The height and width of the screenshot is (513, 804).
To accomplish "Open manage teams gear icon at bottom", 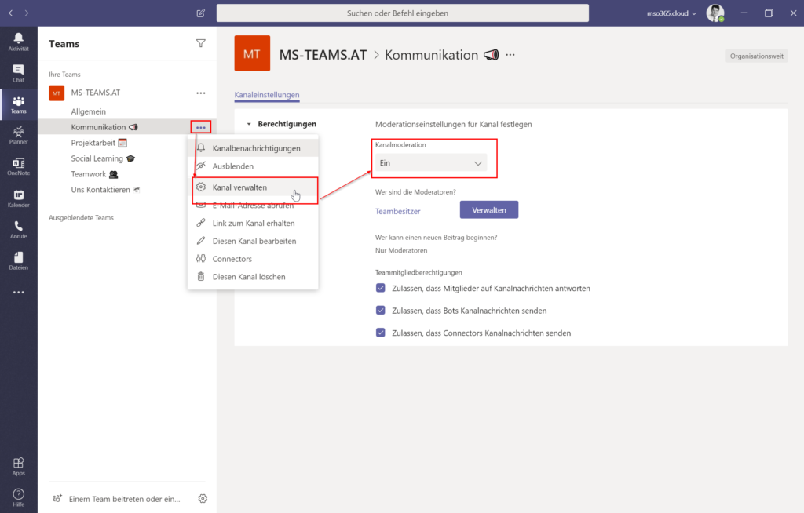I will (203, 498).
